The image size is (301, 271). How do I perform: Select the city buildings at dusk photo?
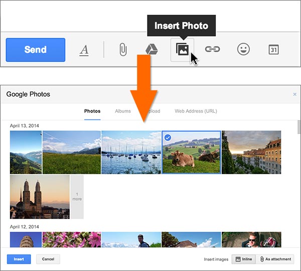click(251, 152)
